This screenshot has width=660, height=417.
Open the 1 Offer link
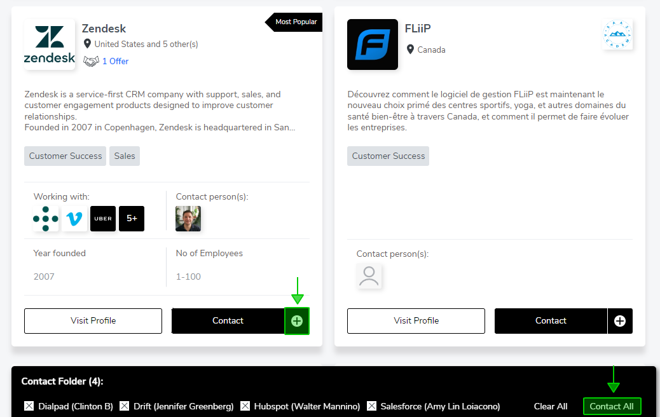coord(115,62)
